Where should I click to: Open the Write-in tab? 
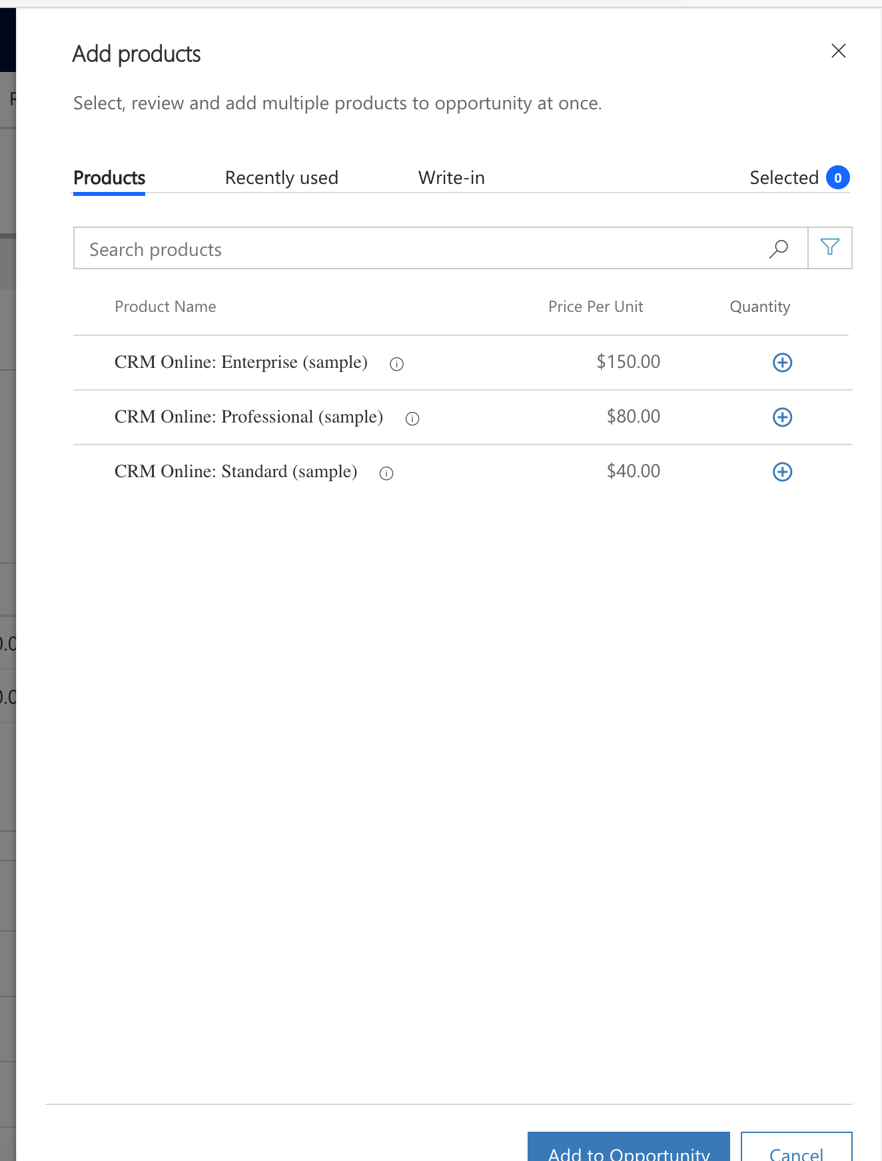pos(452,178)
